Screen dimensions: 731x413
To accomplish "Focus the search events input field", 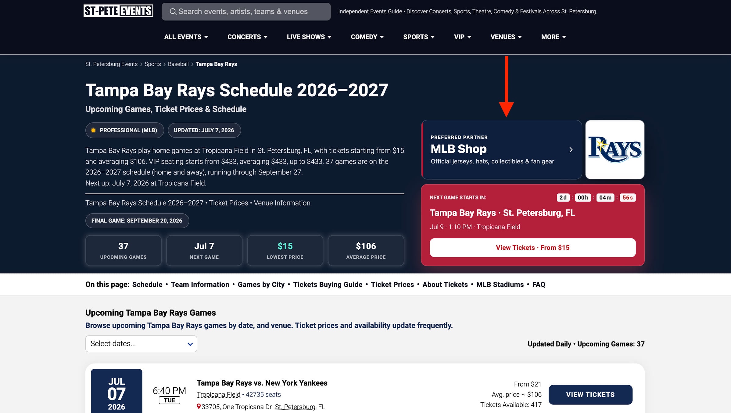I will click(x=246, y=12).
